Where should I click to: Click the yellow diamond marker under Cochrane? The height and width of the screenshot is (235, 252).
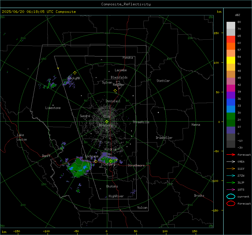pos(96,161)
